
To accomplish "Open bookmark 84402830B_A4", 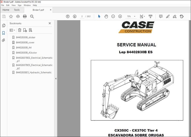I will click(24, 48).
